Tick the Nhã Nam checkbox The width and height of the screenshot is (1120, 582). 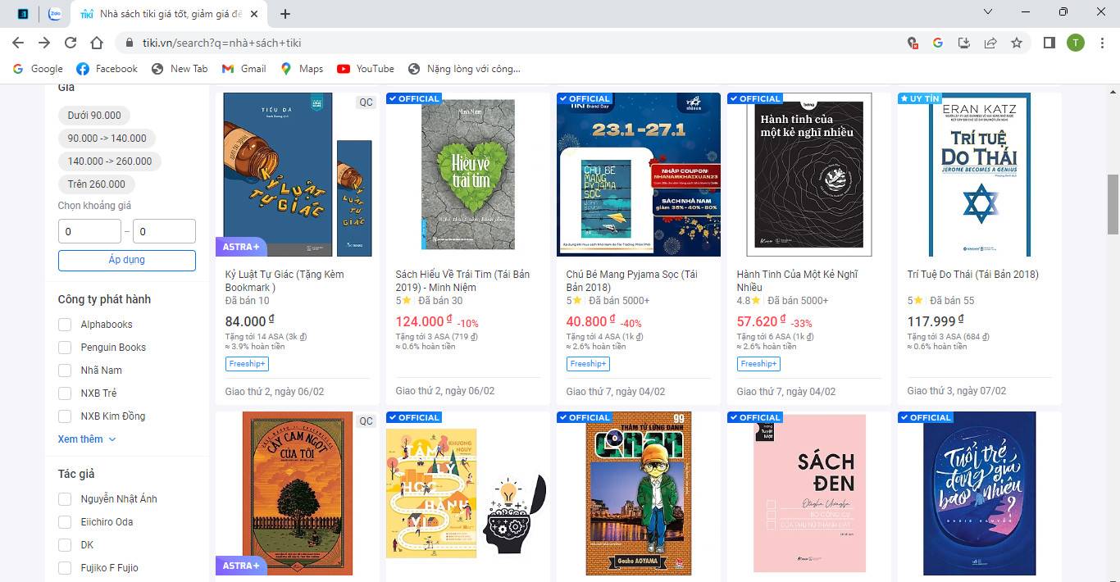click(x=65, y=371)
